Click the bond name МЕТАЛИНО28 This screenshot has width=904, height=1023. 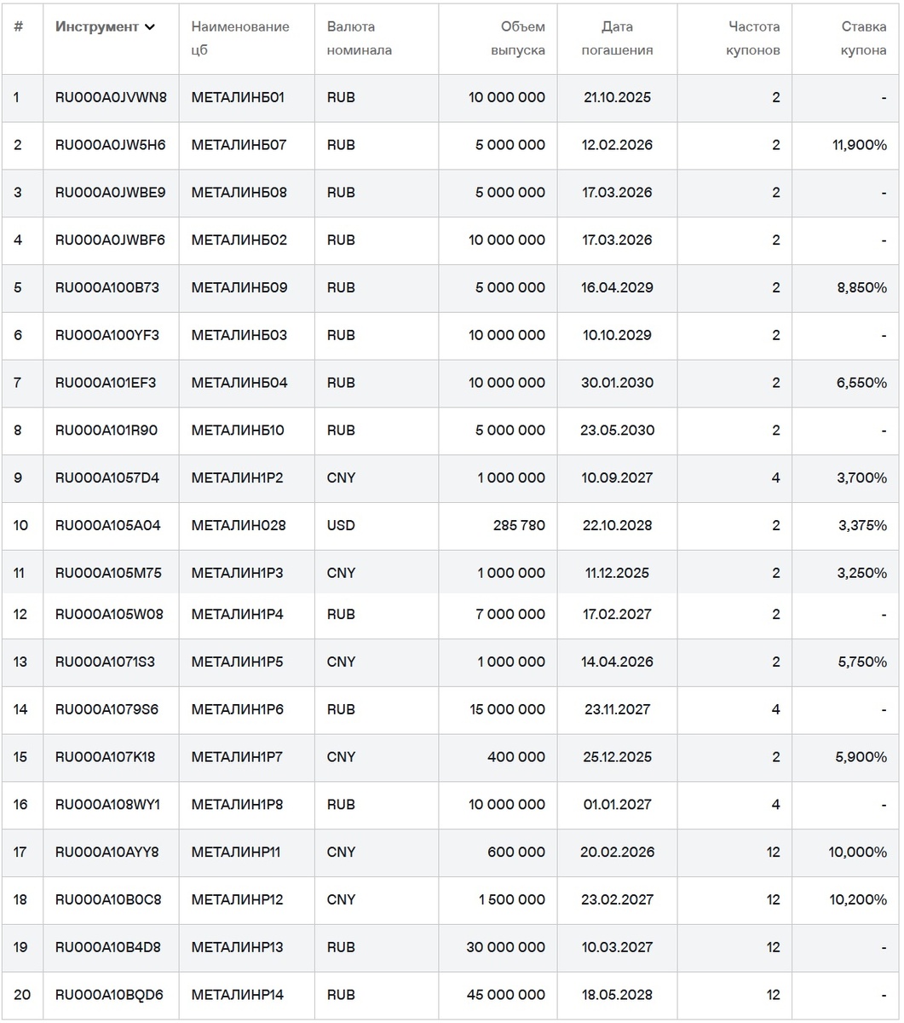click(239, 527)
